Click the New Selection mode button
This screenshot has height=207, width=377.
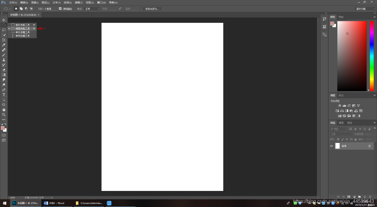[x=16, y=9]
